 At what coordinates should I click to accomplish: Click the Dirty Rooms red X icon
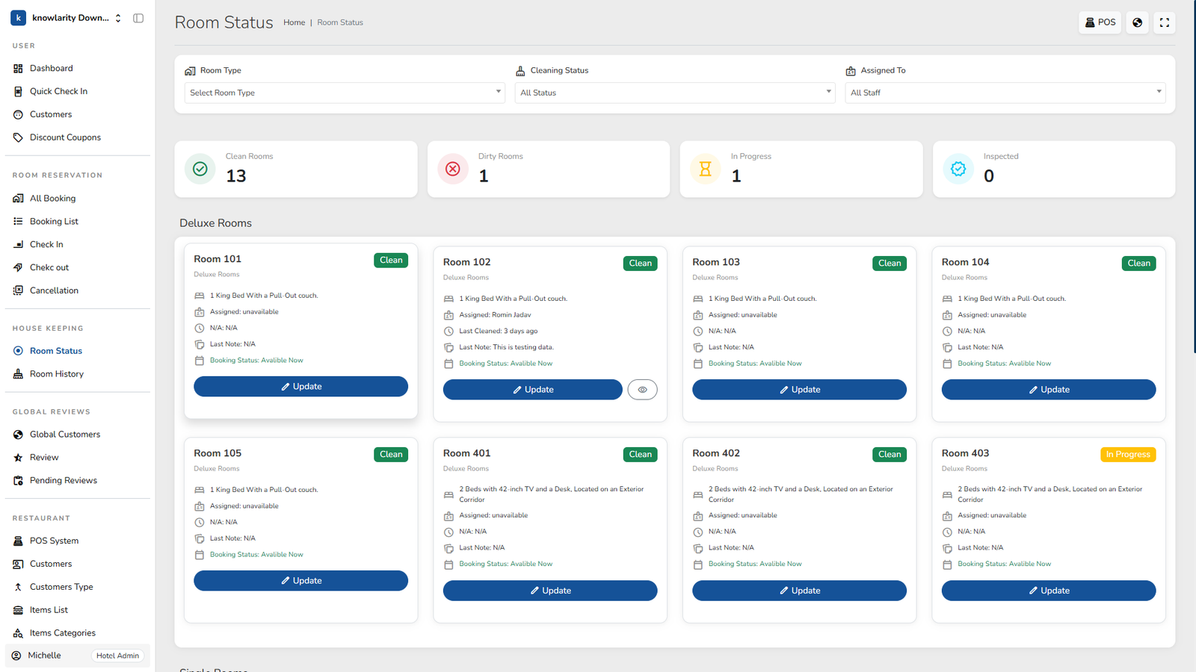pos(453,169)
